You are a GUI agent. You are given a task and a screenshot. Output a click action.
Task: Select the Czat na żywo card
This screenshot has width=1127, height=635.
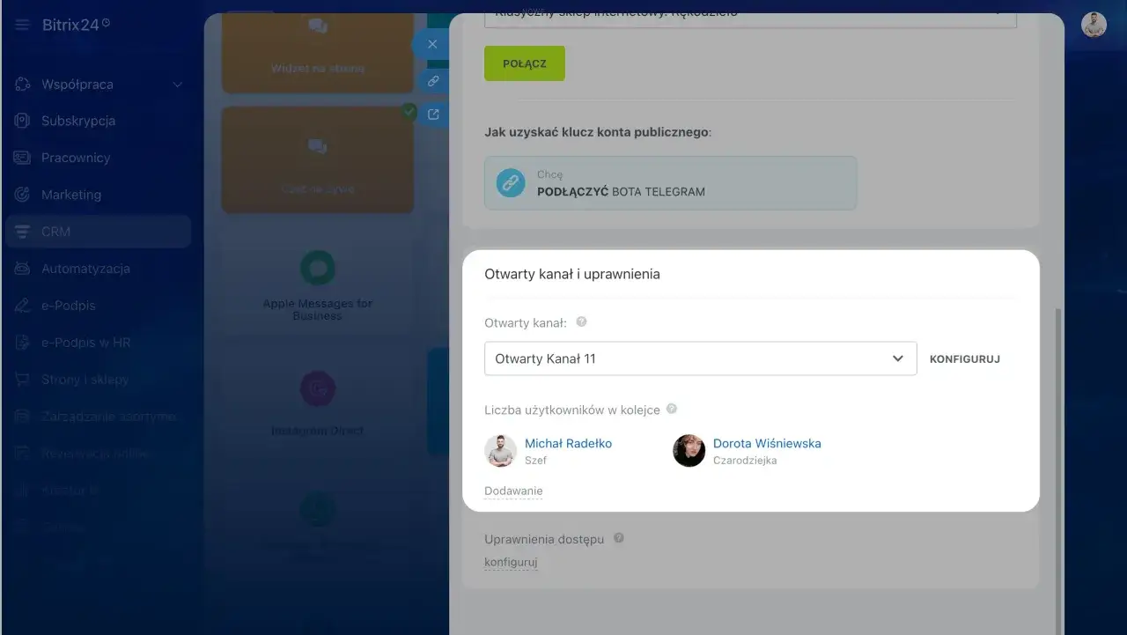coord(318,160)
